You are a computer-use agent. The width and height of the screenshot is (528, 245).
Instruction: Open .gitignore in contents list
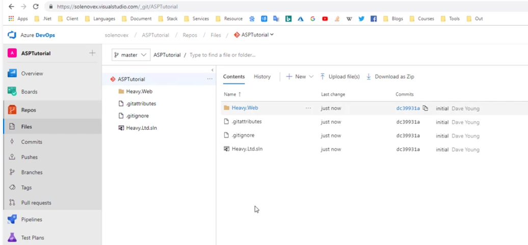pyautogui.click(x=243, y=135)
